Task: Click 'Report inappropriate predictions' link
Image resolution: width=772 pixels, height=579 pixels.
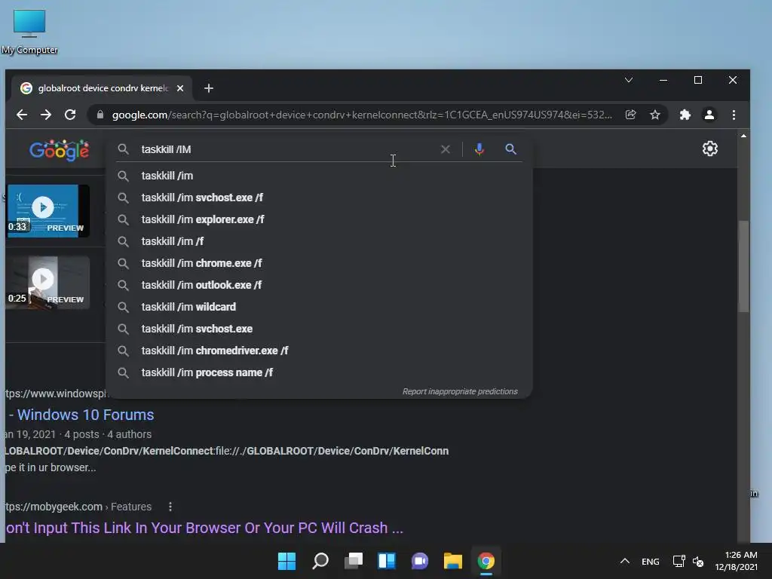Action: pyautogui.click(x=460, y=391)
